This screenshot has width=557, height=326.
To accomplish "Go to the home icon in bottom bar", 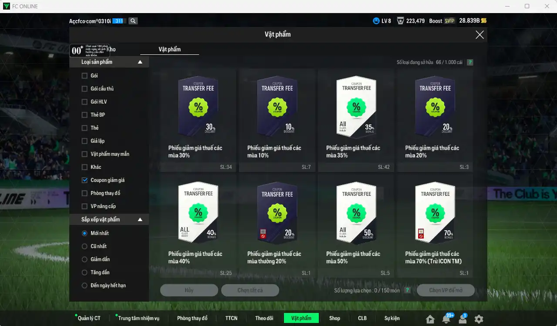I will [x=430, y=319].
